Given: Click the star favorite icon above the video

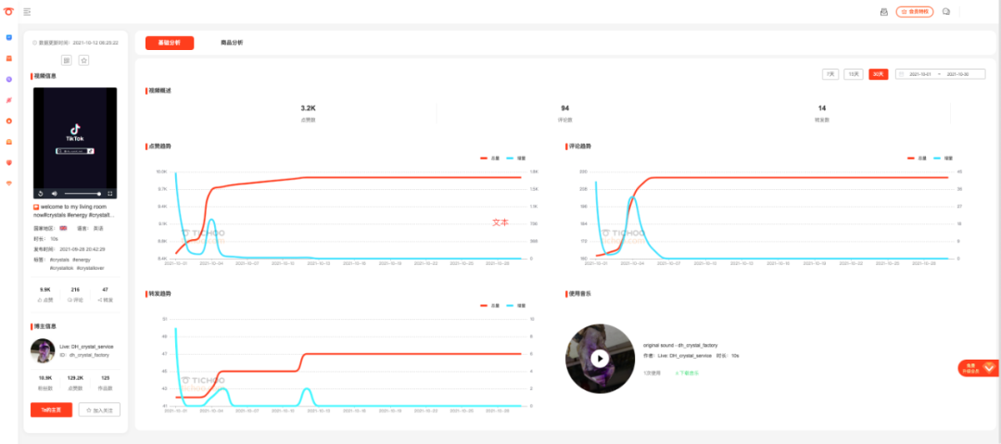Looking at the screenshot, I should tap(83, 60).
